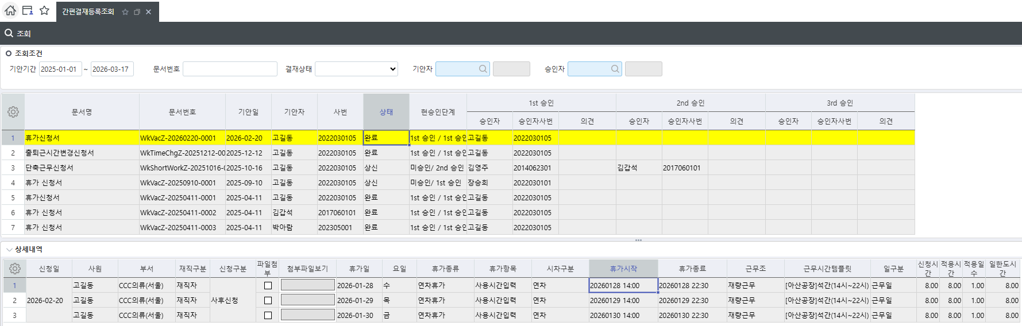Image resolution: width=1022 pixels, height=326 pixels.
Task: Favorite the 간편결재등록조회 tab with its star
Action: [x=125, y=12]
